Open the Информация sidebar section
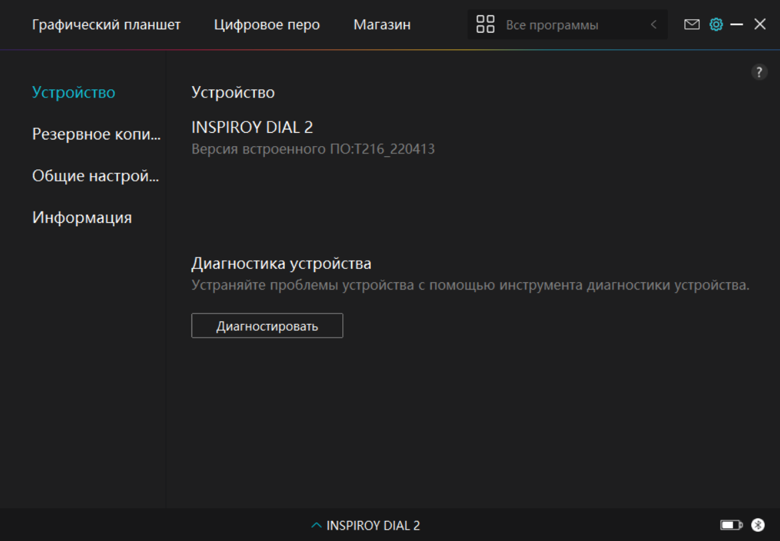This screenshot has height=541, width=780. 82,217
